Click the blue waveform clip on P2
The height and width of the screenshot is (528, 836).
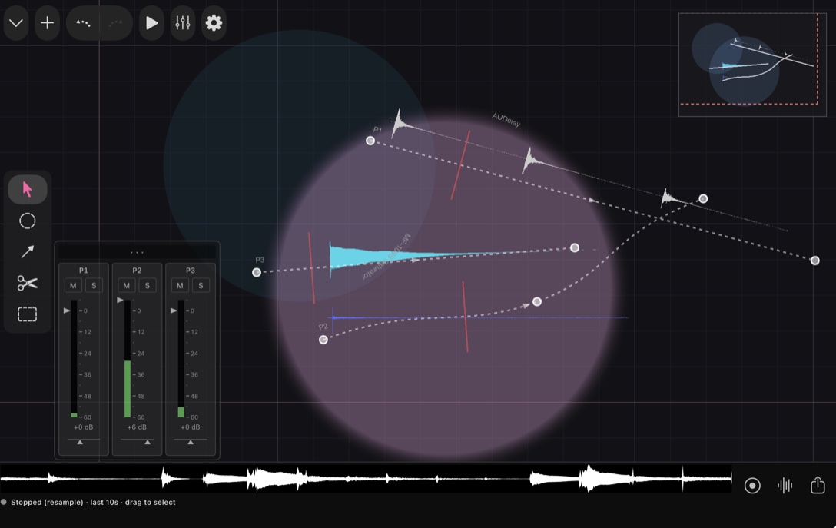coord(478,317)
